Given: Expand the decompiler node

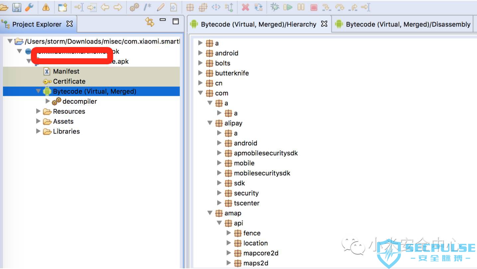Looking at the screenshot, I should click(48, 101).
